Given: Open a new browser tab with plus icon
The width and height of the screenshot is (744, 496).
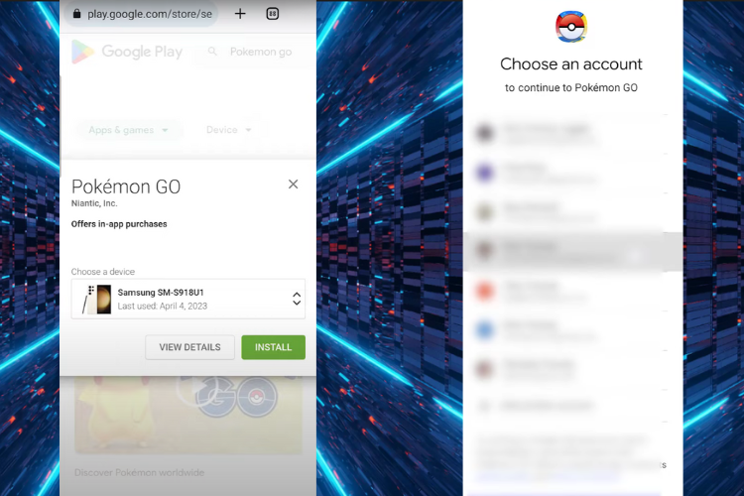Looking at the screenshot, I should 240,14.
